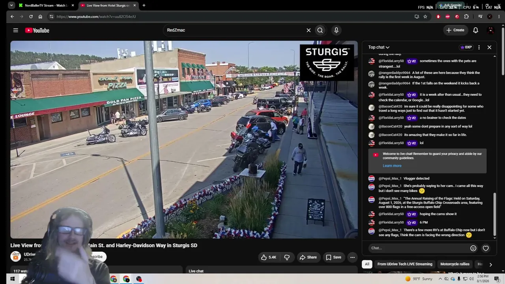505x284 pixels.
Task: Go to the YouTube home logo
Action: point(37,30)
